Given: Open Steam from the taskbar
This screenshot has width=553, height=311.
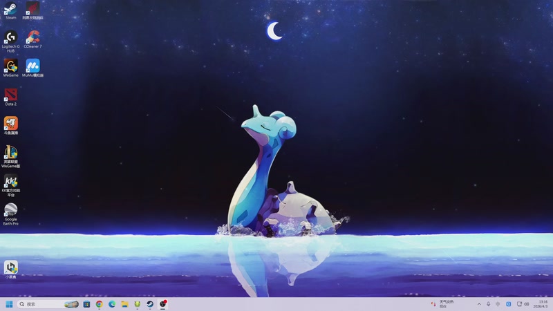Looking at the screenshot, I should [150, 304].
